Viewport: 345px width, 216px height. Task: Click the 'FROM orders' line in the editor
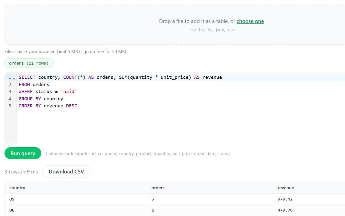[34, 84]
